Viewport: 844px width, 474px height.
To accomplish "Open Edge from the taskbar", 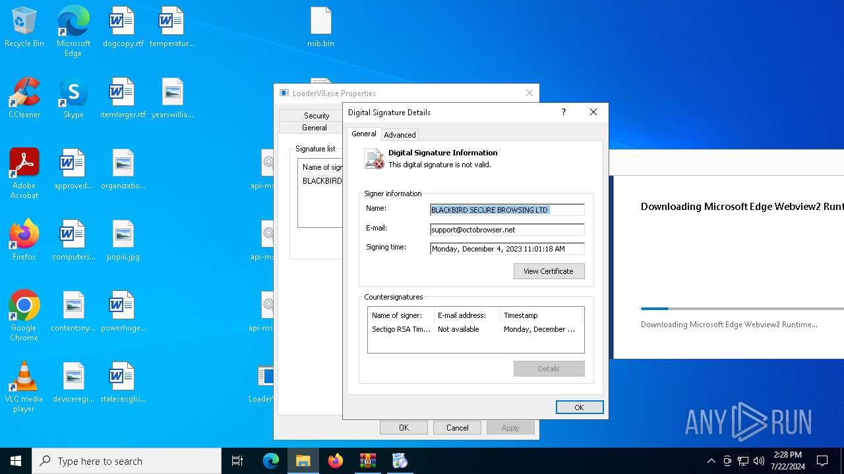I will click(x=271, y=461).
